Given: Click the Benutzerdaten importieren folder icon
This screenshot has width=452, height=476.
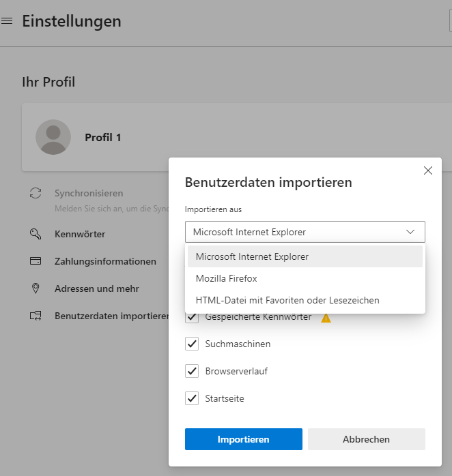Looking at the screenshot, I should [x=36, y=316].
